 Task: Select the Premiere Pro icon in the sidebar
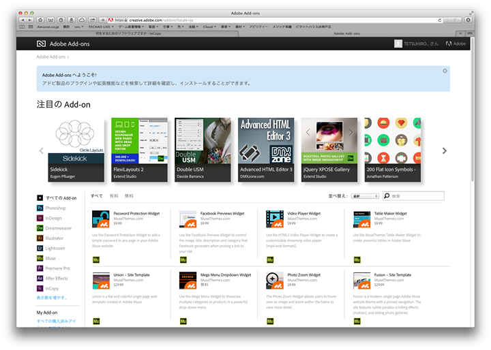coord(40,268)
